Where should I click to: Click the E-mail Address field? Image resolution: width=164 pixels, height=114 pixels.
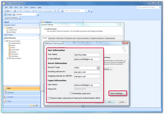coord(87,59)
